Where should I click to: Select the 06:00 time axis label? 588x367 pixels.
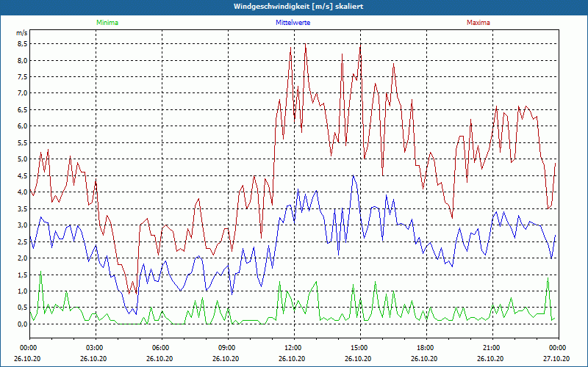click(x=161, y=348)
